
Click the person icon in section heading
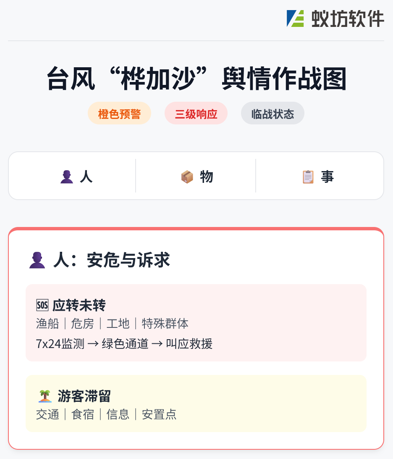pyautogui.click(x=37, y=260)
